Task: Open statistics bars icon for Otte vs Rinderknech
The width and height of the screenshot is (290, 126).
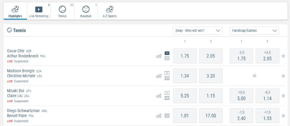Action: click(x=159, y=56)
